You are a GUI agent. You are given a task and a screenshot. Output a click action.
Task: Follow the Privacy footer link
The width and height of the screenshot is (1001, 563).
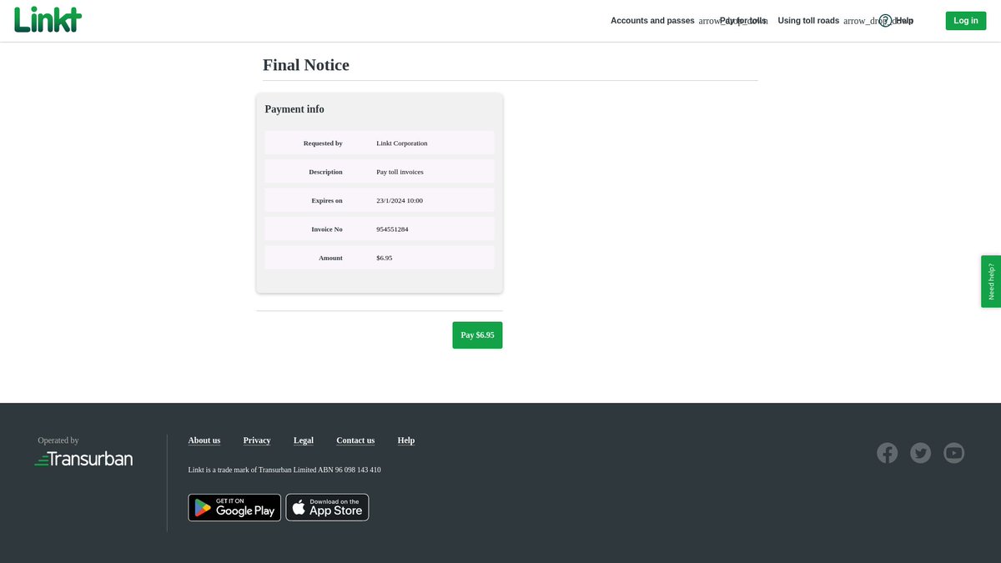pyautogui.click(x=257, y=440)
